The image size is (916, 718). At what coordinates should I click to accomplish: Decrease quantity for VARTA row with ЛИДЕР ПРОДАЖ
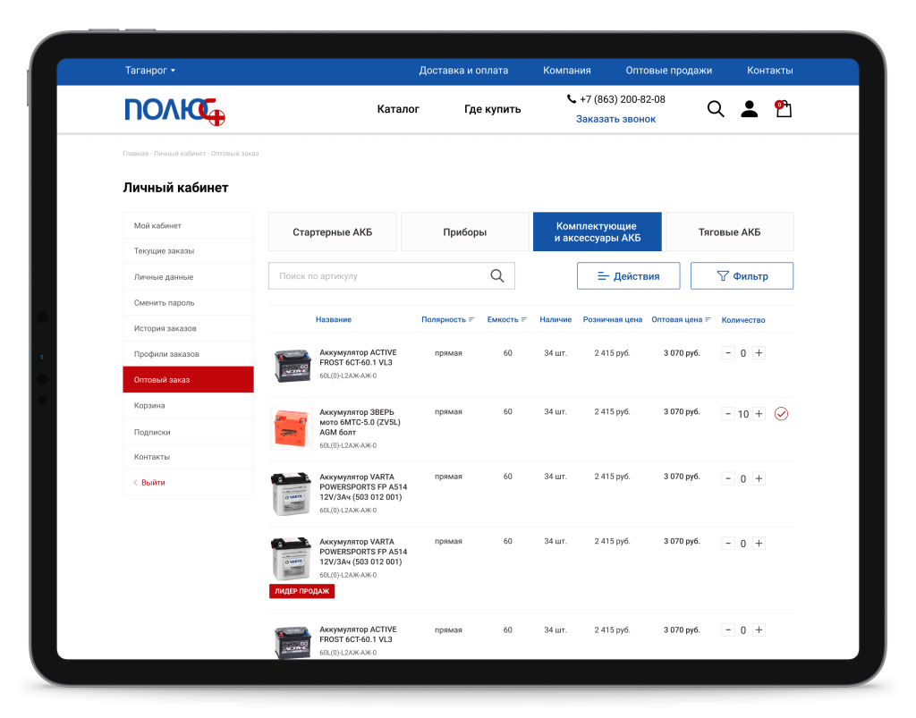pyautogui.click(x=728, y=544)
